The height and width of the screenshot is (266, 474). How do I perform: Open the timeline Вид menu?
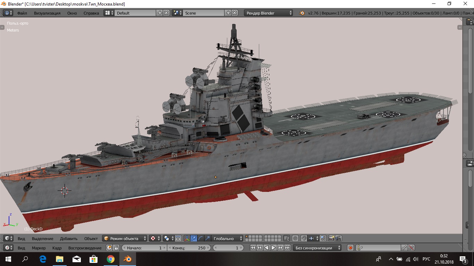point(22,248)
